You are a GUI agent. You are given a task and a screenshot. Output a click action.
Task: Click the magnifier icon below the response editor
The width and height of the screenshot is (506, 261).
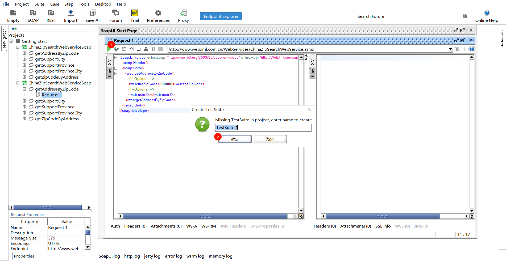[x=472, y=216]
